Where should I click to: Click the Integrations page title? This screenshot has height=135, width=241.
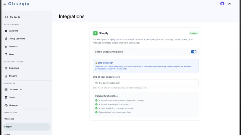coord(72,16)
